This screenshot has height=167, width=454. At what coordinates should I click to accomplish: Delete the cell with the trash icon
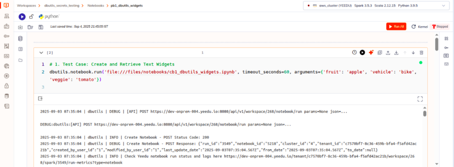[421, 53]
